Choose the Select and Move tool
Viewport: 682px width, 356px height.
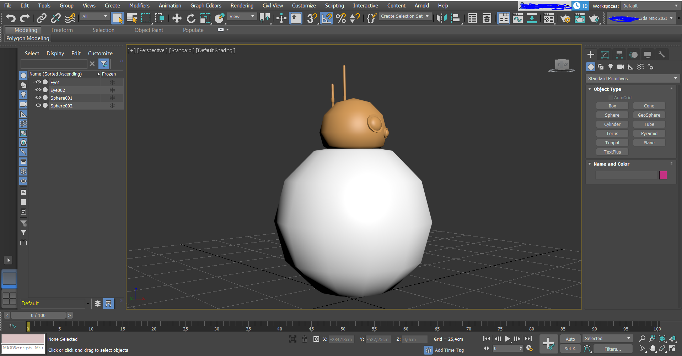(177, 18)
